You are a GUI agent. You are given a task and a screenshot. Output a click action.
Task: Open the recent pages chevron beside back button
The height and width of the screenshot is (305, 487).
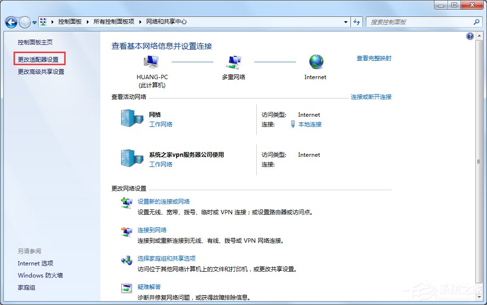point(33,22)
